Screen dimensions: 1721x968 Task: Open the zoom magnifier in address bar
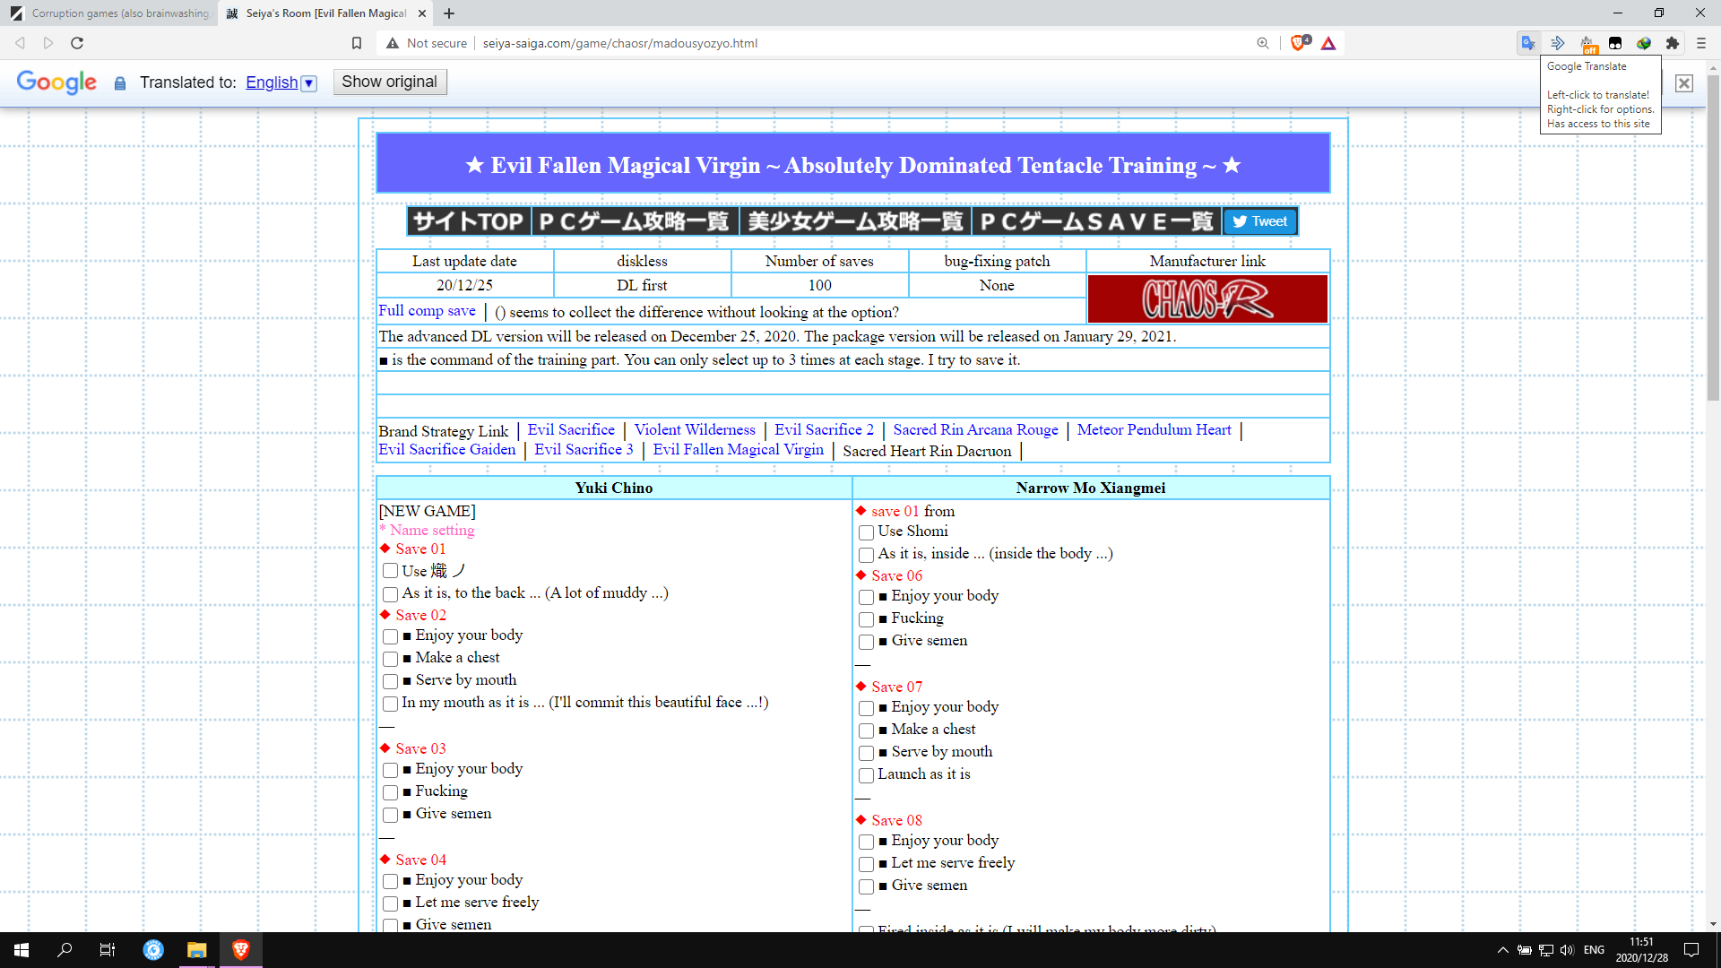tap(1263, 43)
